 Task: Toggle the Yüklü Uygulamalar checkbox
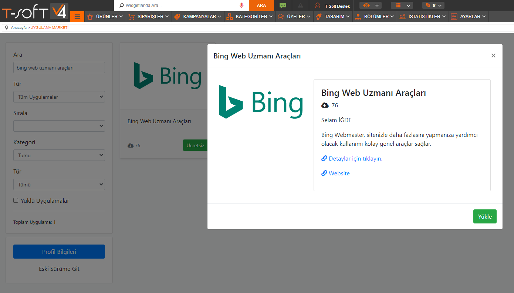click(16, 201)
